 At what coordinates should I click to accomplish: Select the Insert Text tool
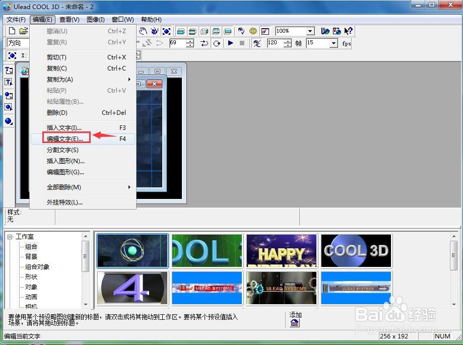[9, 71]
